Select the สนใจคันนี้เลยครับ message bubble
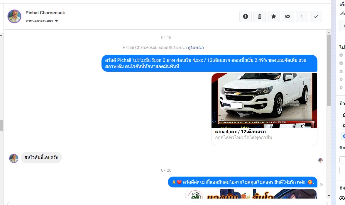The width and height of the screenshot is (345, 205). (41, 158)
